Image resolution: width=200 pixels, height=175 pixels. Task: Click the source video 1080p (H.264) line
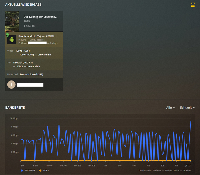tap(23, 51)
